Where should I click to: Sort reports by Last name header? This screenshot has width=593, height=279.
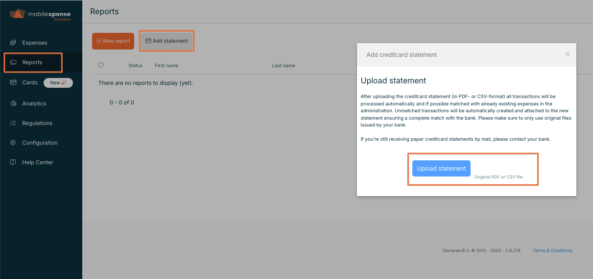coord(284,66)
